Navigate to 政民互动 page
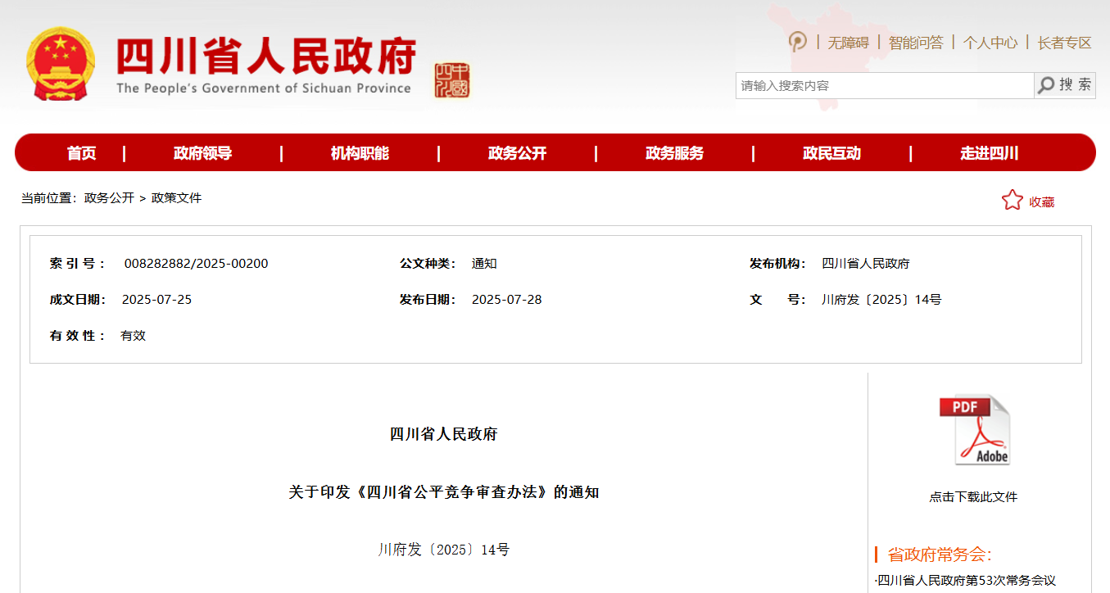The image size is (1110, 593). coord(831,153)
